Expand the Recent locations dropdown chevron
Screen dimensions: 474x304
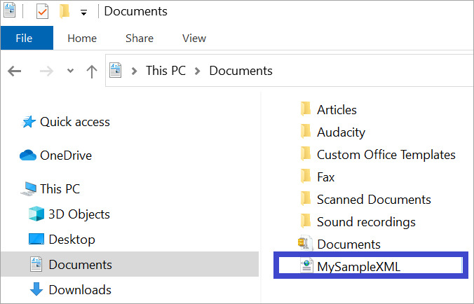(x=69, y=71)
